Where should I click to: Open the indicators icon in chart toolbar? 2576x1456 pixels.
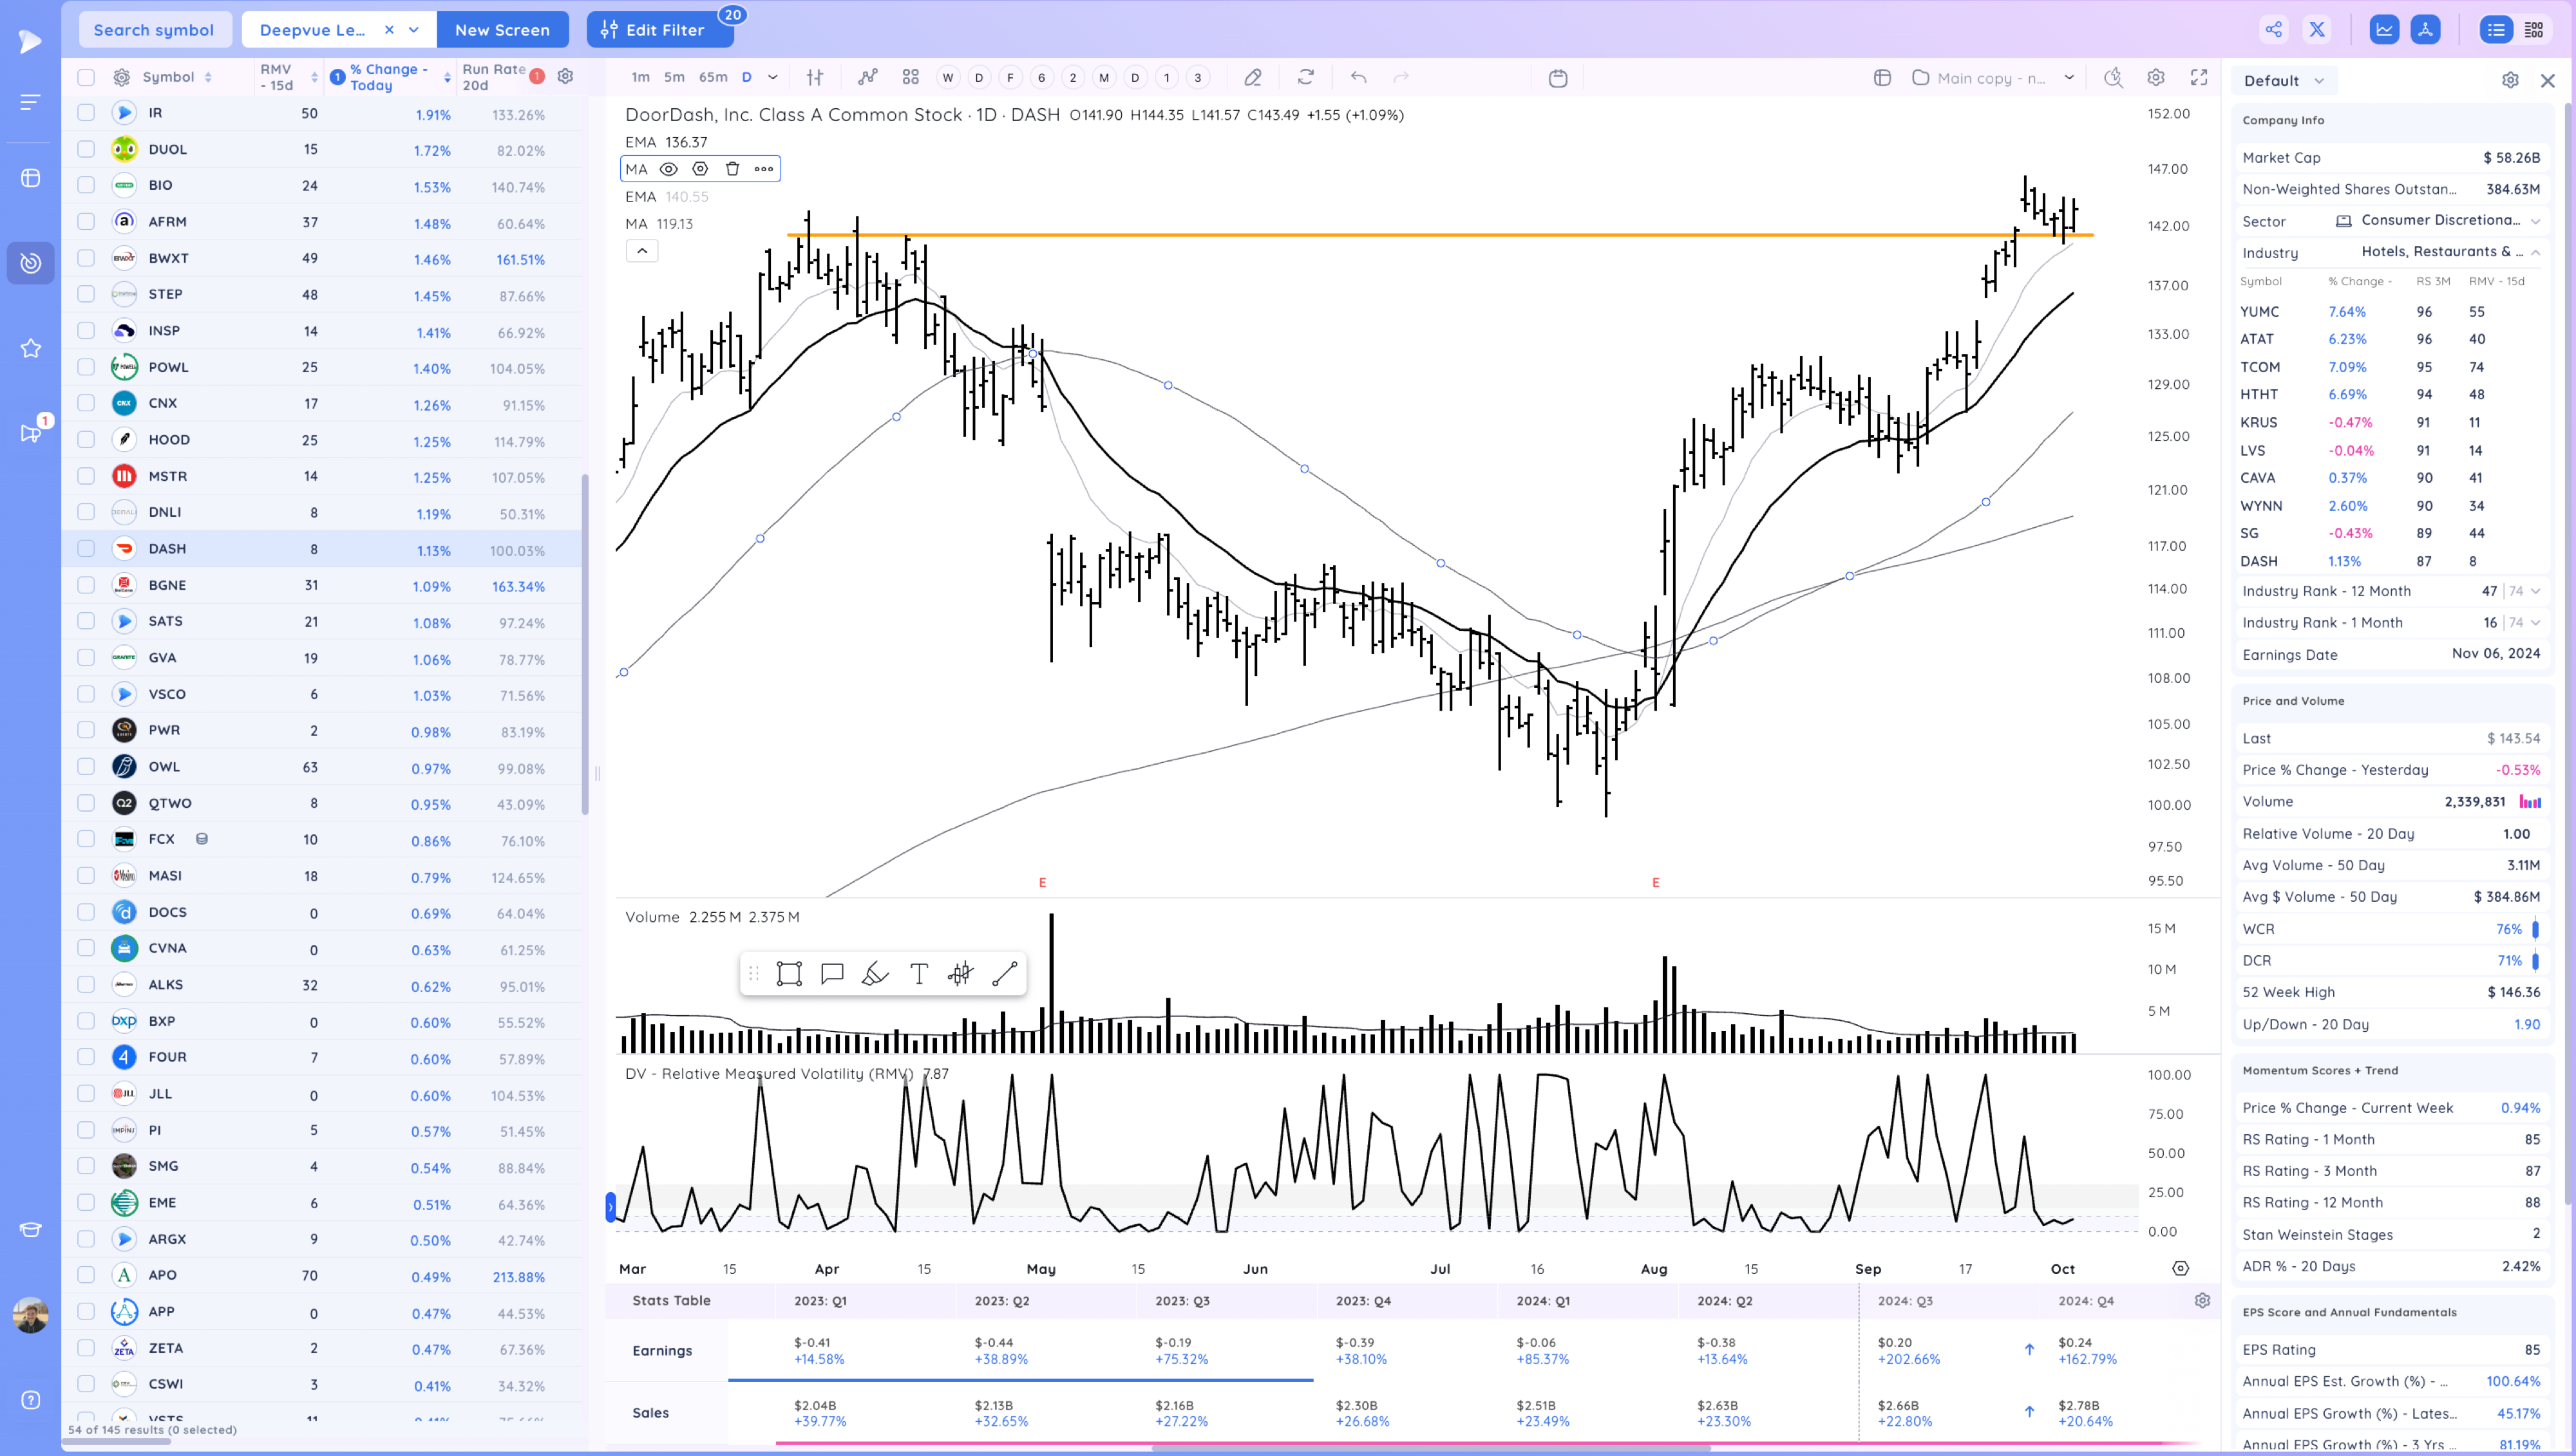pyautogui.click(x=867, y=78)
